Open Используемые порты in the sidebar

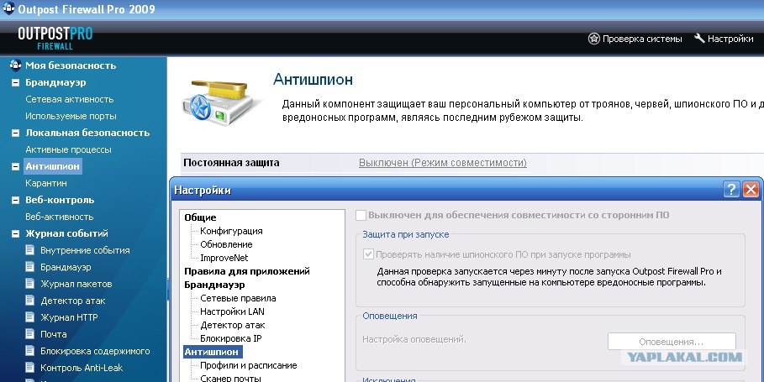click(71, 116)
